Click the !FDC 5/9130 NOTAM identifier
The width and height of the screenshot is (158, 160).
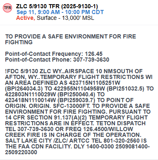click(x=22, y=71)
